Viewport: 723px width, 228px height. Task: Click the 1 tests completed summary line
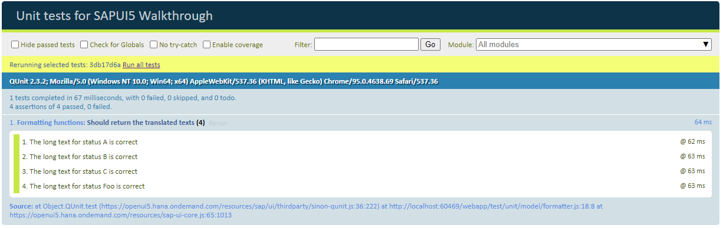point(123,98)
